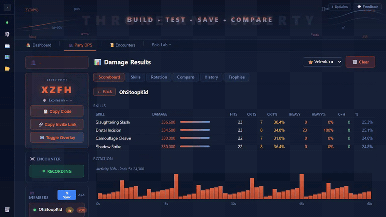Click the 15s timeline label
The height and width of the screenshot is (217, 386).
coord(165,204)
